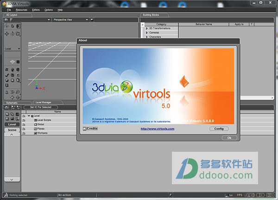The width and height of the screenshot is (278, 200).
Task: Click the reference grid icon
Action: tap(12, 62)
